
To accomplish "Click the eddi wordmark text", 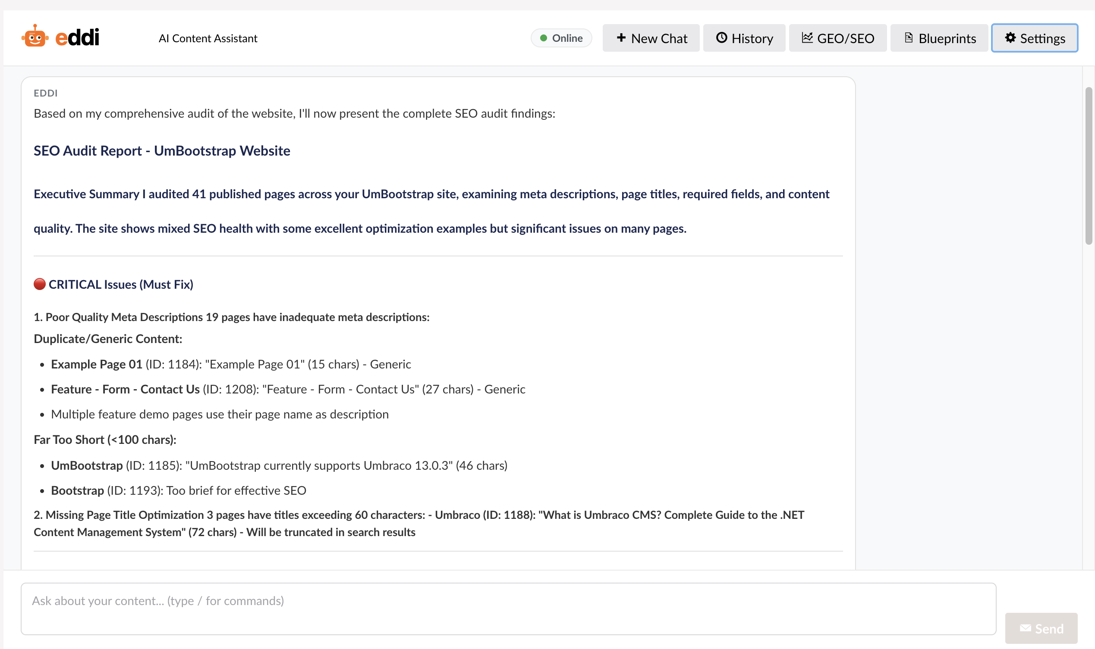I will 78,37.
